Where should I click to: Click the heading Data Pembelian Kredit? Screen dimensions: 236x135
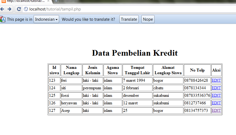click(135, 53)
